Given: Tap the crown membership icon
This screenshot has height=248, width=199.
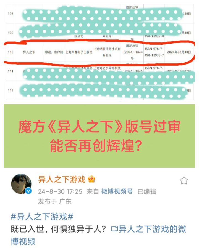Looking at the screenshot, I should (91, 179).
